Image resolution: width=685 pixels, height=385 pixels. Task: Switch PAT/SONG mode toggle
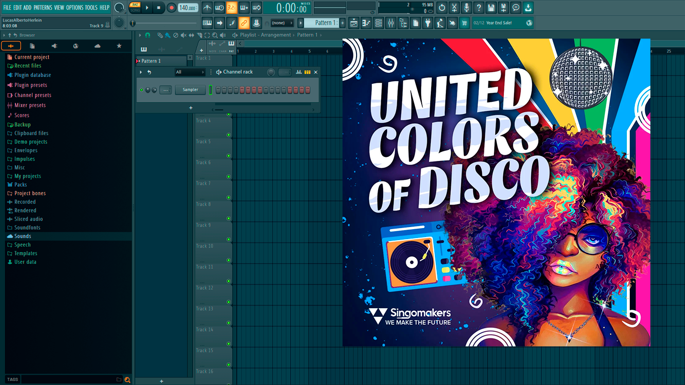click(135, 7)
